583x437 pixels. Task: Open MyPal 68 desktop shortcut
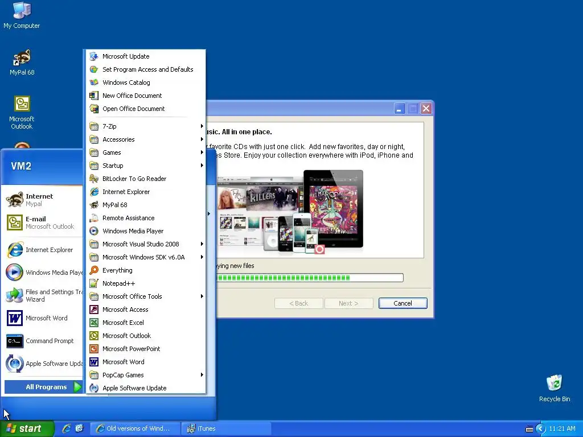point(22,62)
